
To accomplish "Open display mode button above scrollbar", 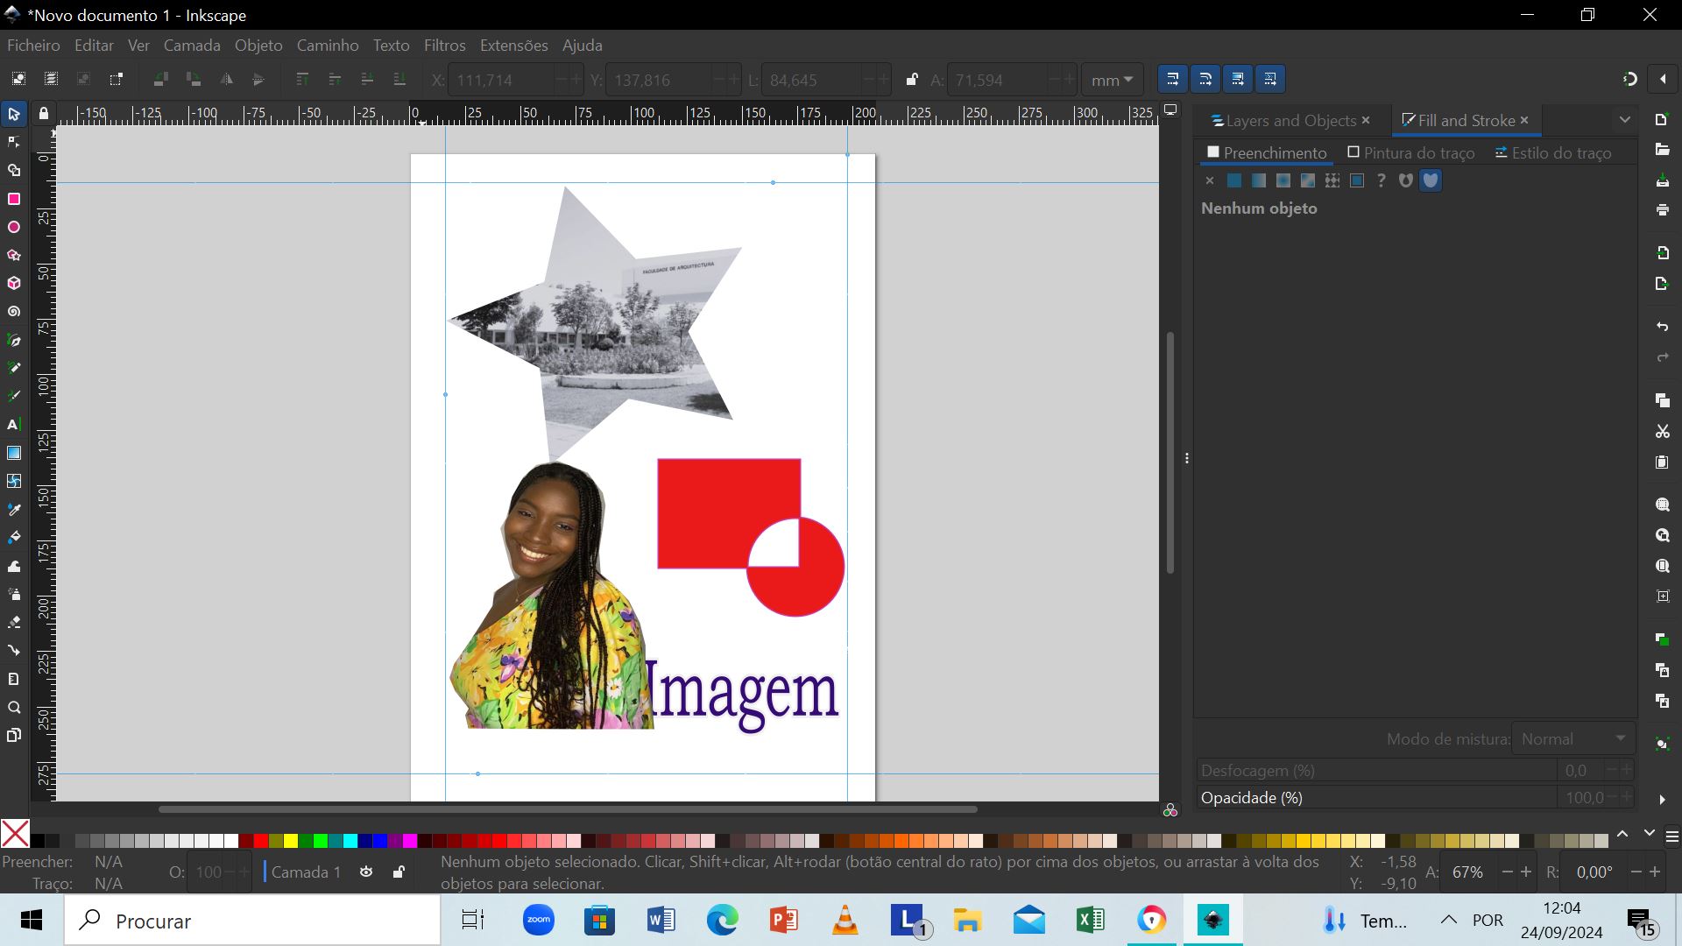I will click(1170, 109).
